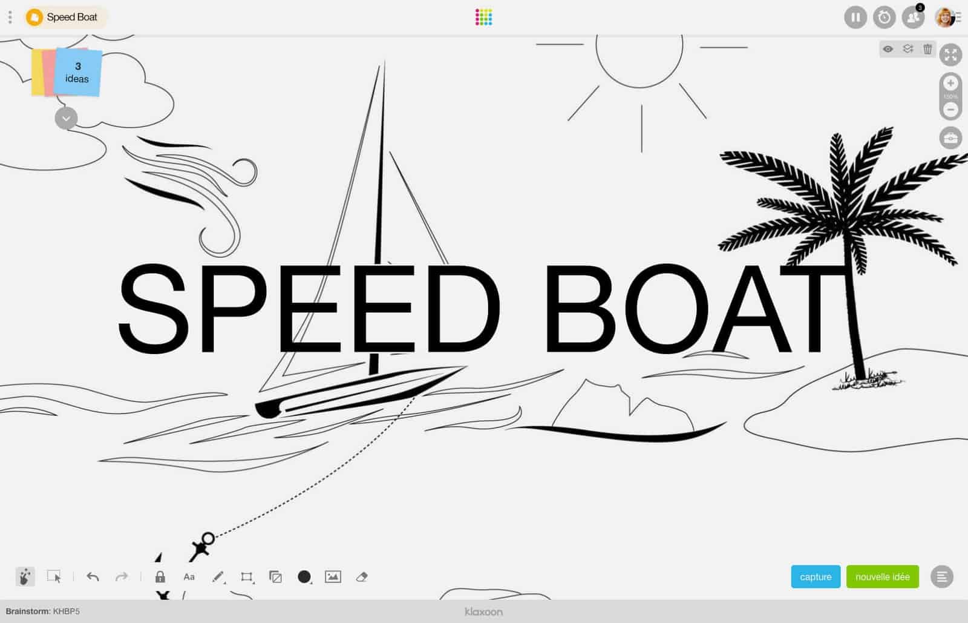Select the eraser tool
The height and width of the screenshot is (623, 968).
(361, 577)
